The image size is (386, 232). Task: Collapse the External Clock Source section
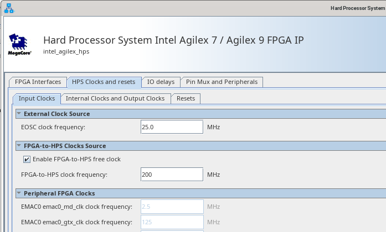tap(19, 114)
